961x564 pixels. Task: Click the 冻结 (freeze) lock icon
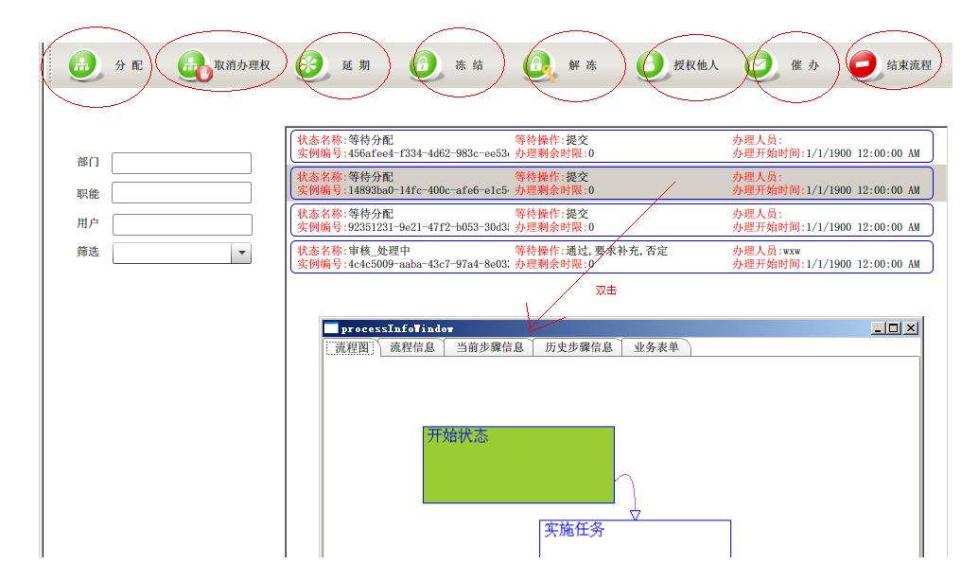point(424,64)
